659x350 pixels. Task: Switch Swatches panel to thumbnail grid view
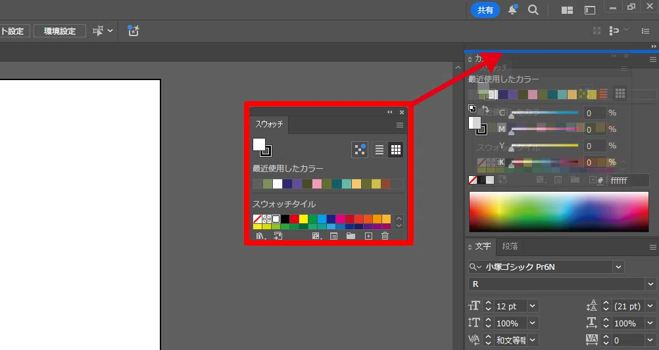tap(395, 150)
